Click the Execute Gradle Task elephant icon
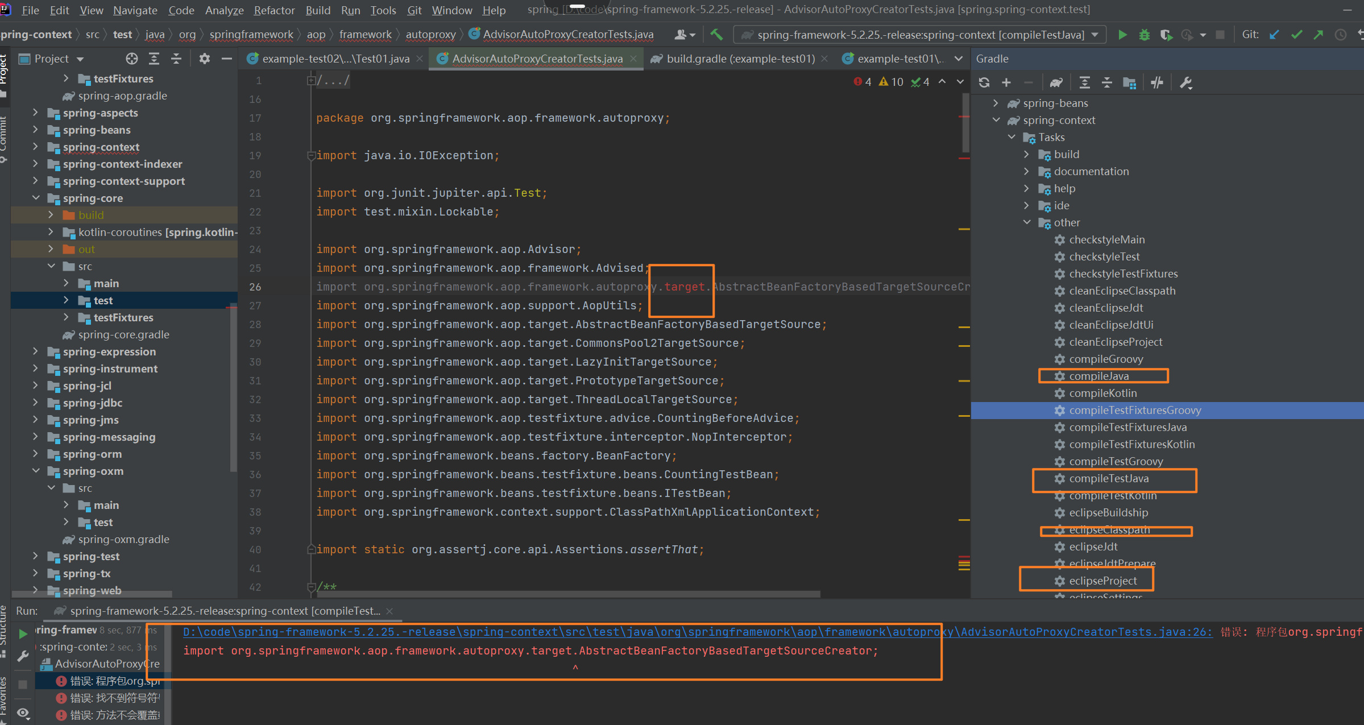The width and height of the screenshot is (1364, 725). pyautogui.click(x=1056, y=82)
